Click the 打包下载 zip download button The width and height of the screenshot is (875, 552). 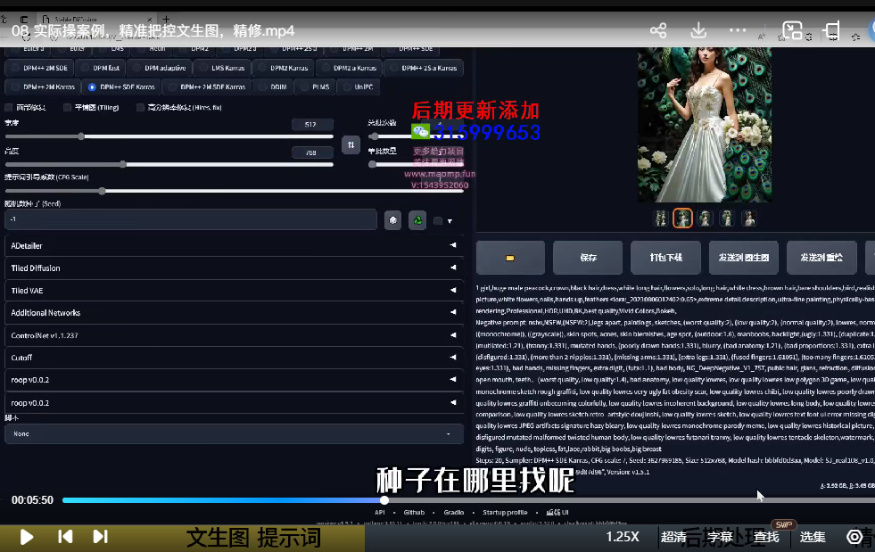[665, 258]
